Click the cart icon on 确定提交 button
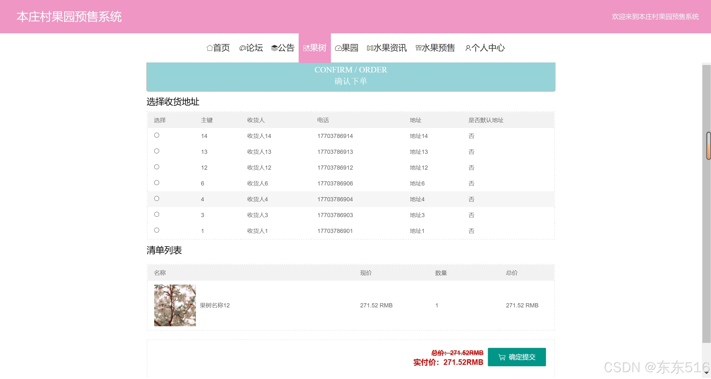711x379 pixels. pyautogui.click(x=502, y=357)
